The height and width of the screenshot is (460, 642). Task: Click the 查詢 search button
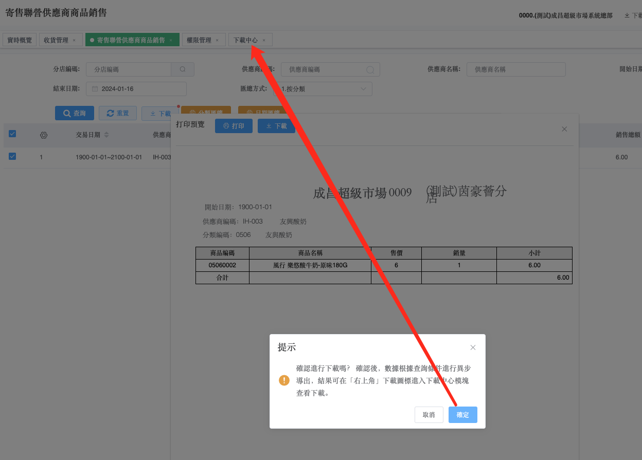pos(74,113)
